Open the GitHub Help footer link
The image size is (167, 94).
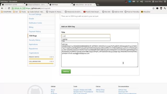(x=122, y=90)
